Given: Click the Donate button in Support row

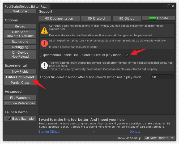Looking at the screenshot, I should [x=159, y=18].
